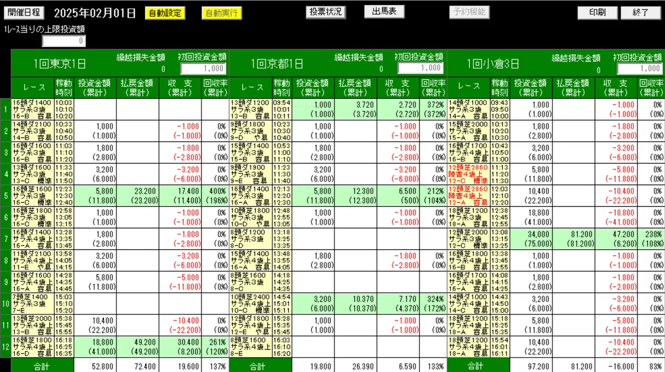The width and height of the screenshot is (665, 372).
Task: Select Kyoto race cell 9頭ダ1900
Action: point(250,174)
